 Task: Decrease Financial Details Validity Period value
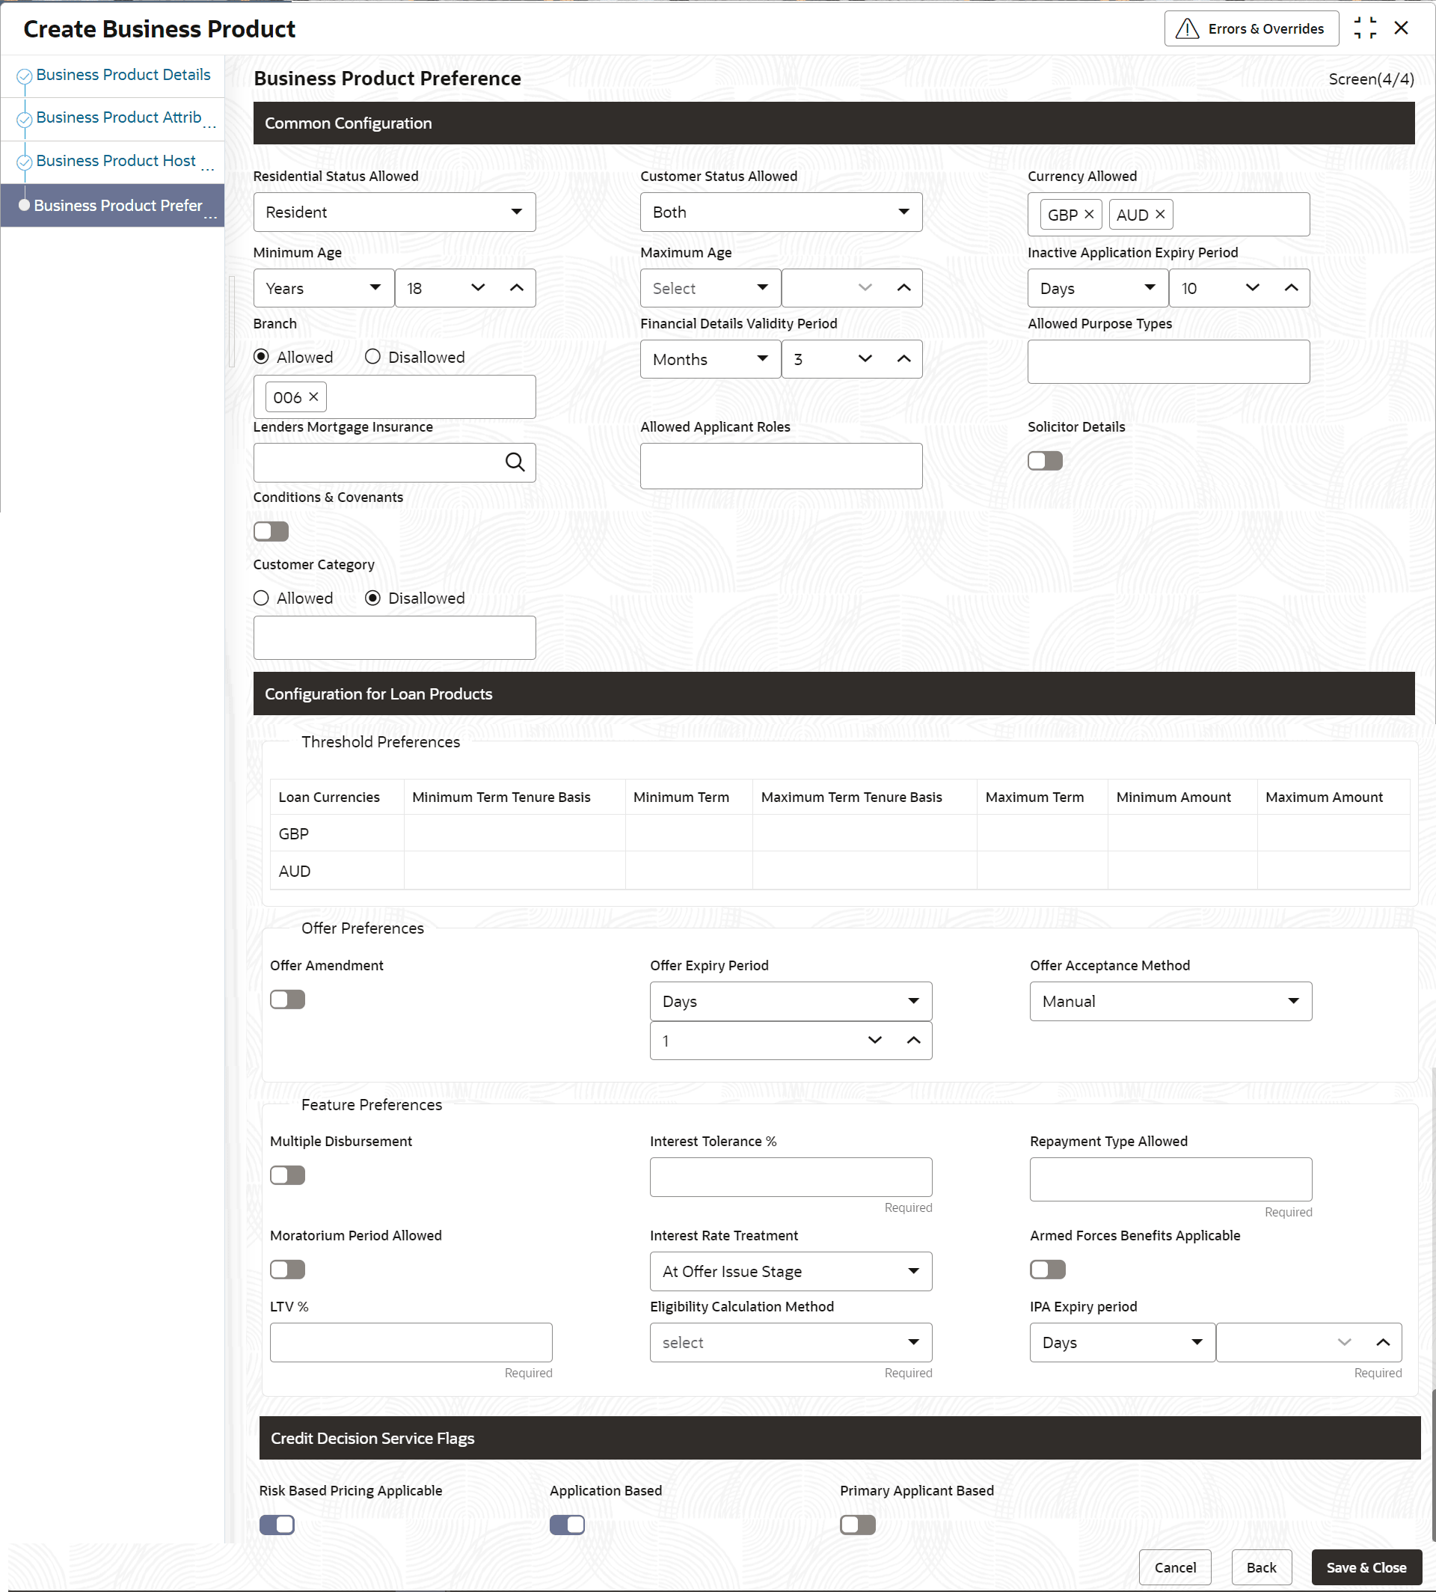point(865,359)
